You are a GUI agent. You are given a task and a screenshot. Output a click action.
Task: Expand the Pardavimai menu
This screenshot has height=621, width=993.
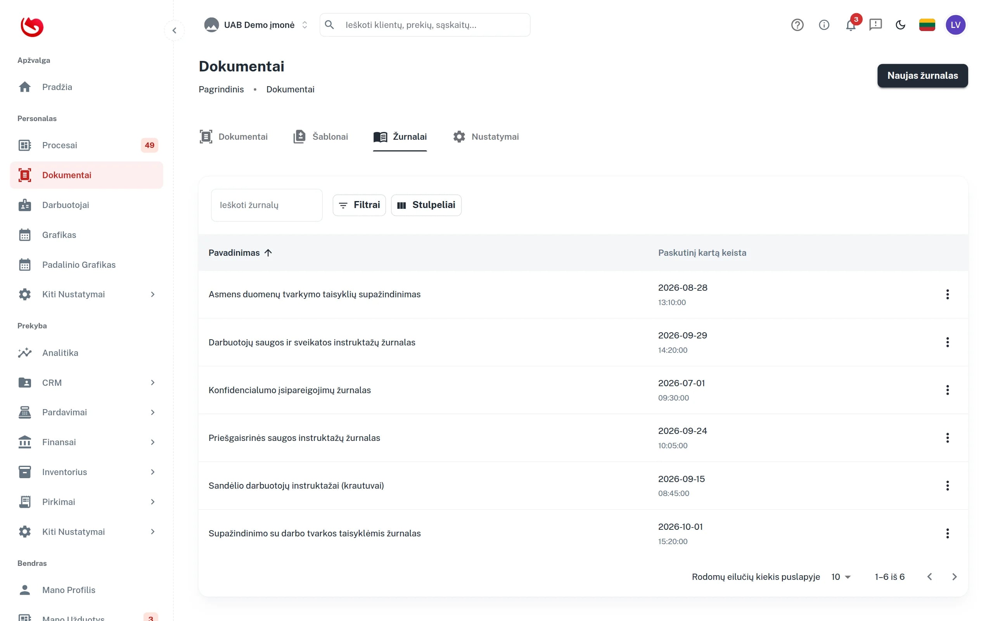click(86, 412)
